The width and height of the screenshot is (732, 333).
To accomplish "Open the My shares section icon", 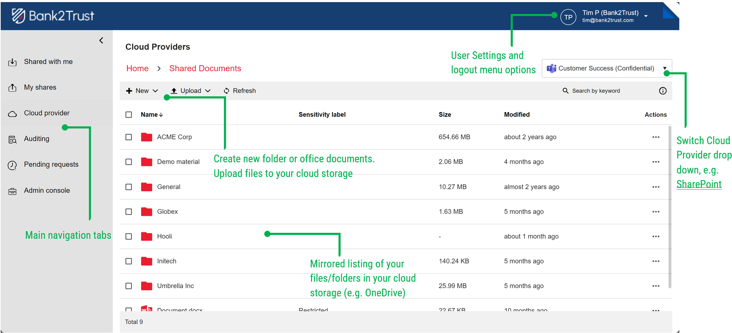I will (x=13, y=87).
